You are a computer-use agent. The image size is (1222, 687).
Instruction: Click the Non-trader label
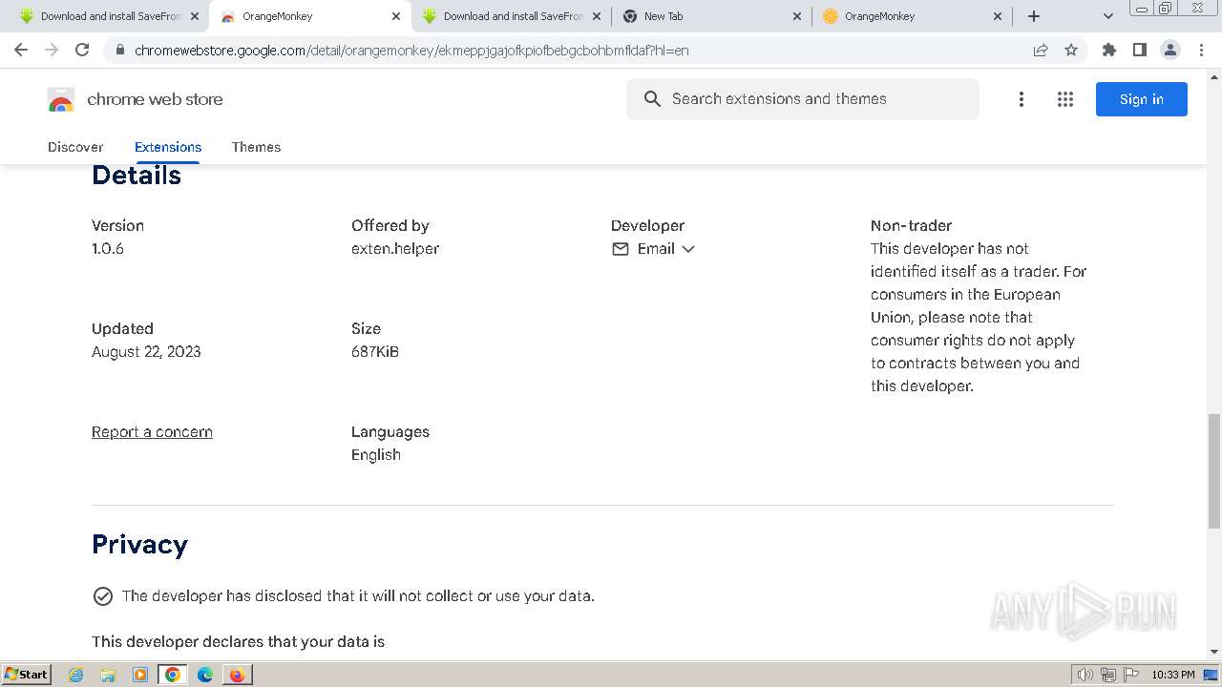coord(911,226)
